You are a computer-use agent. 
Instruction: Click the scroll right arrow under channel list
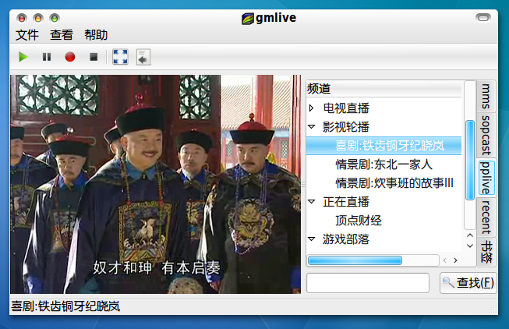(x=455, y=260)
